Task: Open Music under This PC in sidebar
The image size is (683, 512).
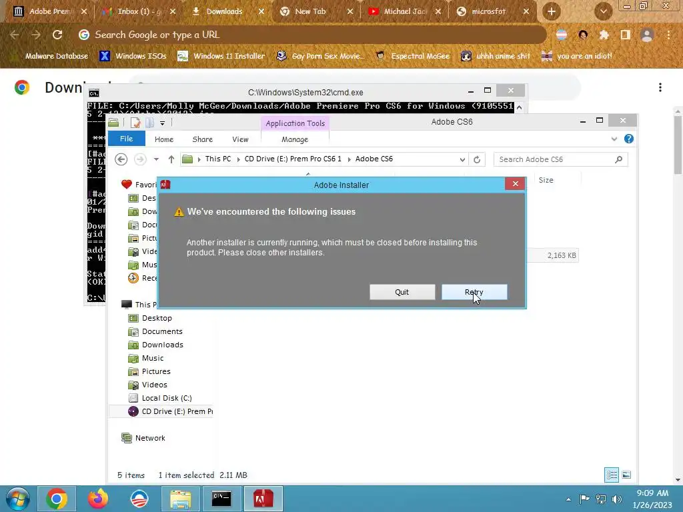Action: tap(153, 358)
